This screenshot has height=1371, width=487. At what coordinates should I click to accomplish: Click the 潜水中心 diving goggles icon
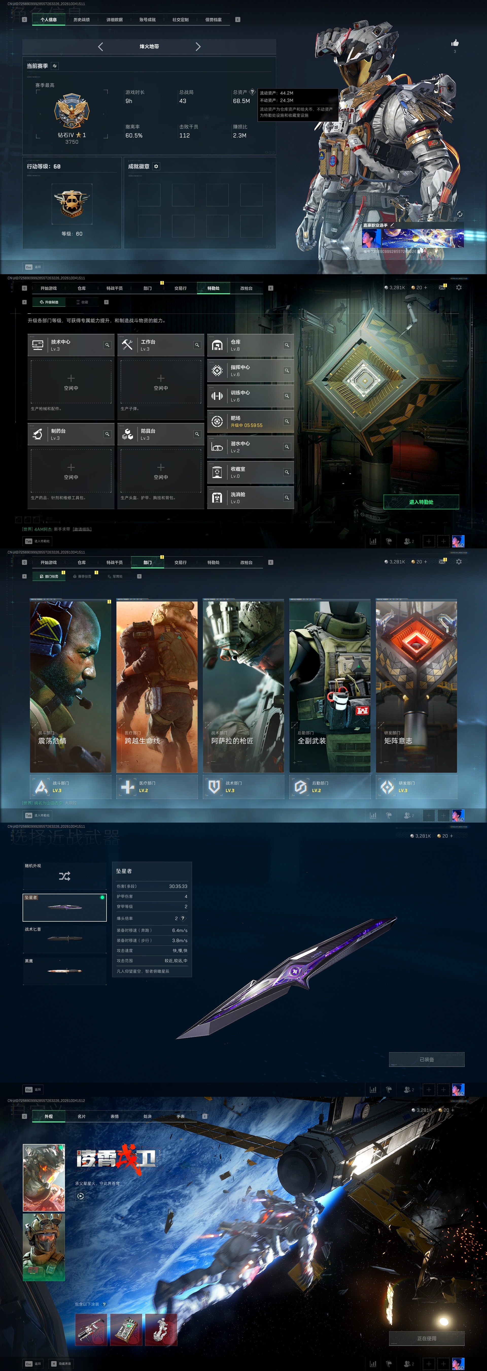[217, 447]
